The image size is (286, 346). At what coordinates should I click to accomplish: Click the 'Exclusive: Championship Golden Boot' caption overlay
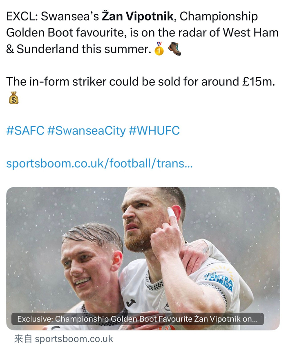tap(137, 319)
